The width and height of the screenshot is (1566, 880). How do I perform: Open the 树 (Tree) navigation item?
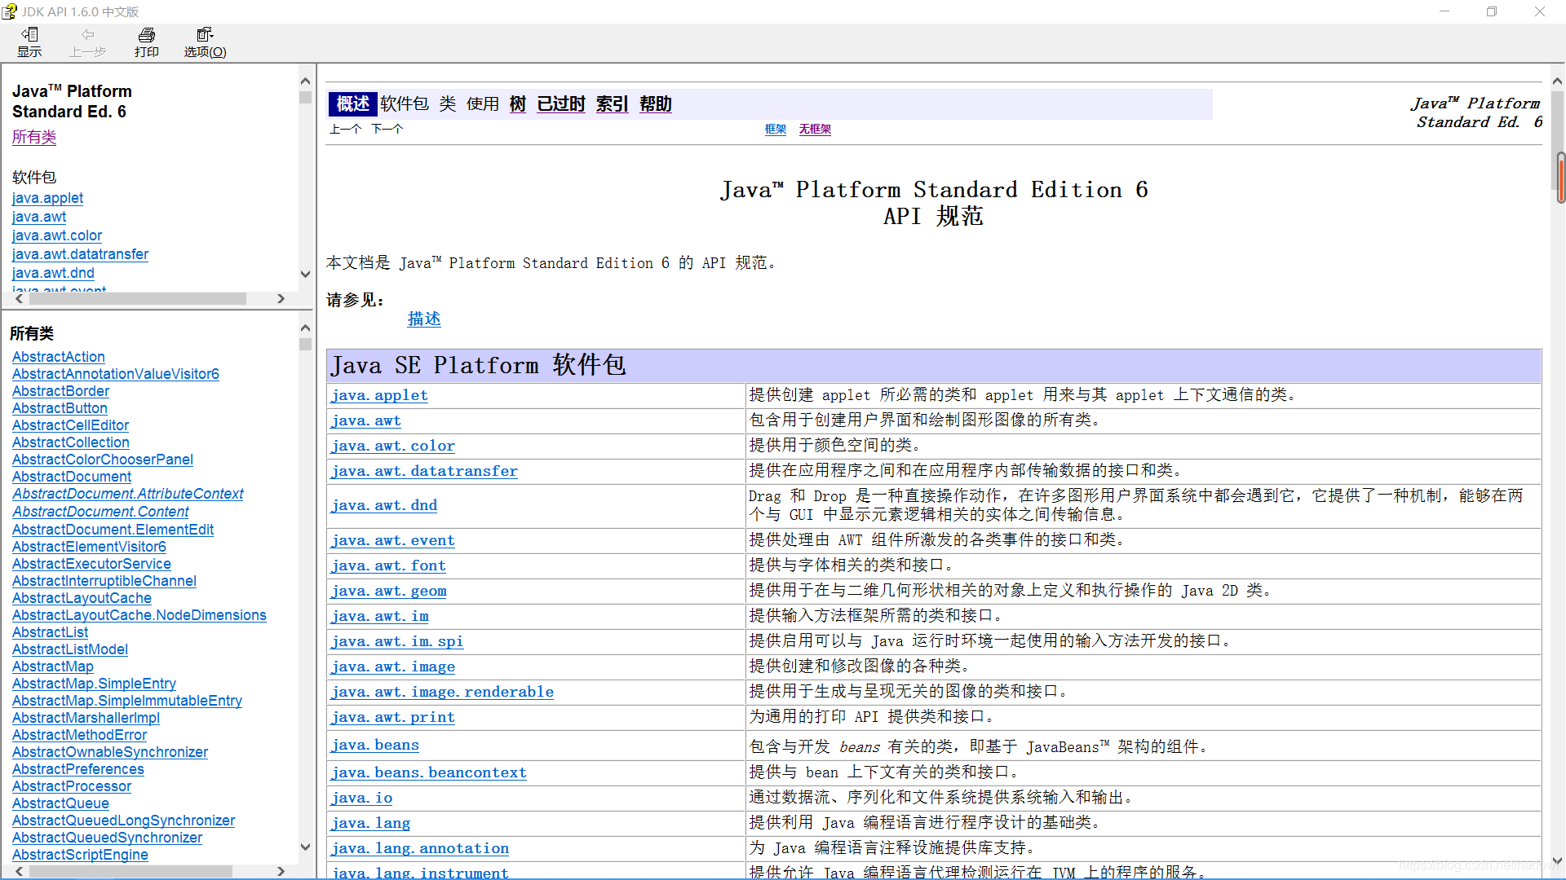tap(518, 103)
